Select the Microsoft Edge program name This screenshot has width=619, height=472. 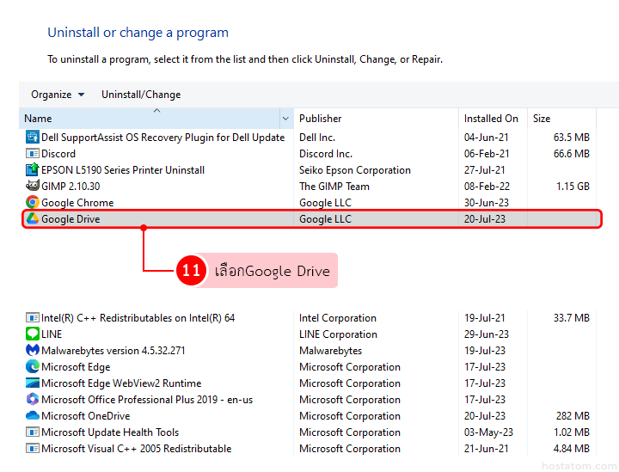(x=76, y=367)
